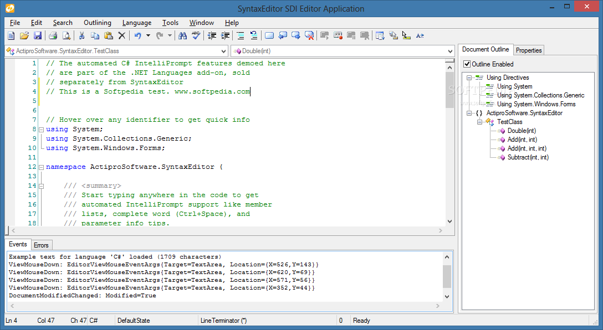The width and height of the screenshot is (603, 330).
Task: Click the Comment Selection icon
Action: click(241, 36)
